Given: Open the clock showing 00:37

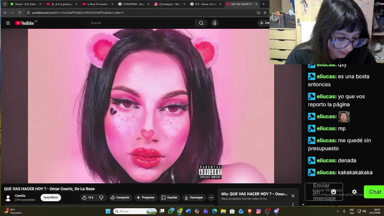Looking at the screenshot, I should [x=377, y=211].
